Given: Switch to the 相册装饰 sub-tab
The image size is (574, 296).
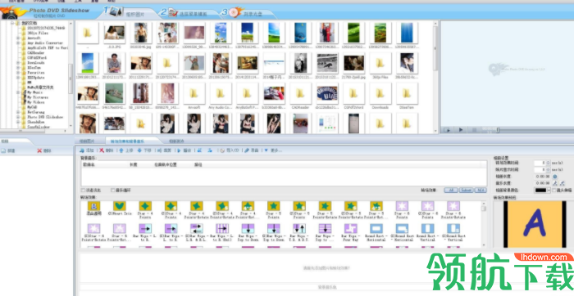Looking at the screenshot, I should click(176, 141).
